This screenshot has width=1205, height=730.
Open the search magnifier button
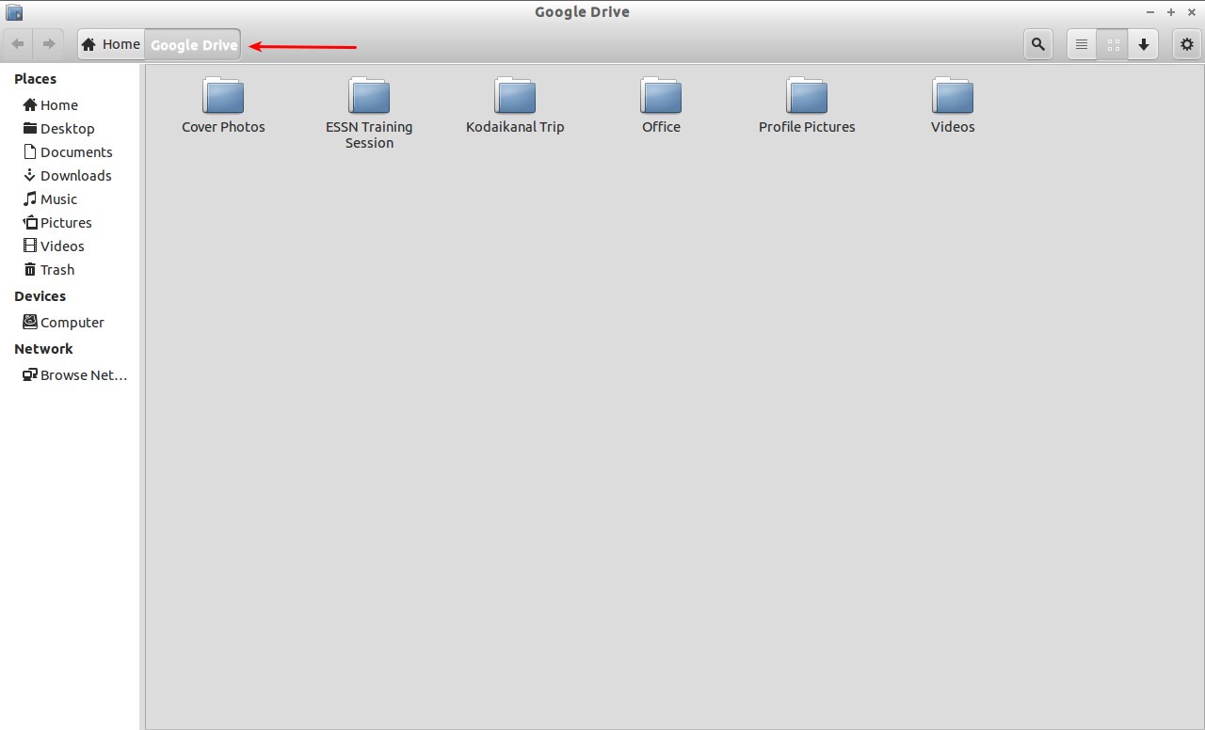[1038, 44]
